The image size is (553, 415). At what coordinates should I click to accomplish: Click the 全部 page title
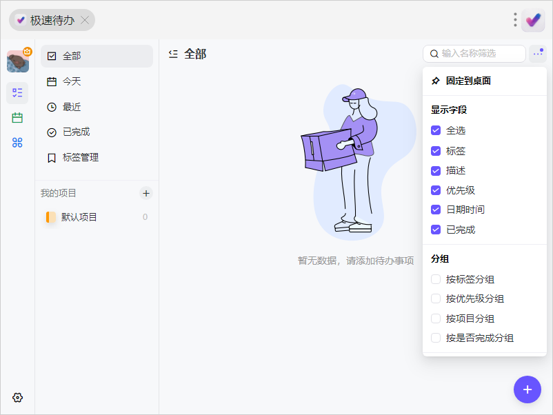click(195, 54)
